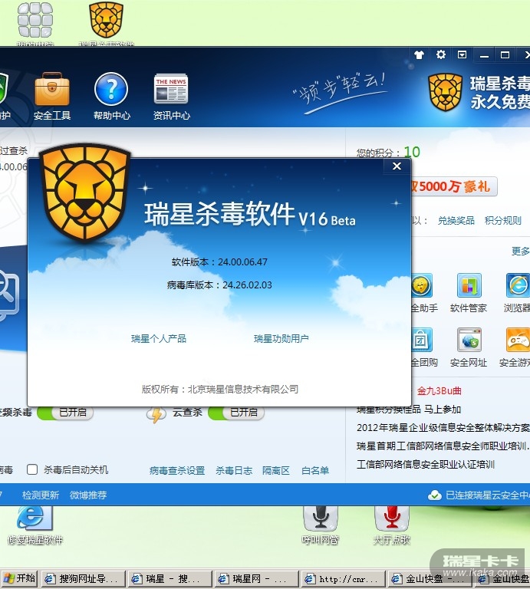Open the 安全助手 lion icon

tap(422, 285)
